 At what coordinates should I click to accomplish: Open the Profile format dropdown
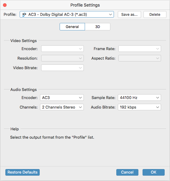coord(67,14)
